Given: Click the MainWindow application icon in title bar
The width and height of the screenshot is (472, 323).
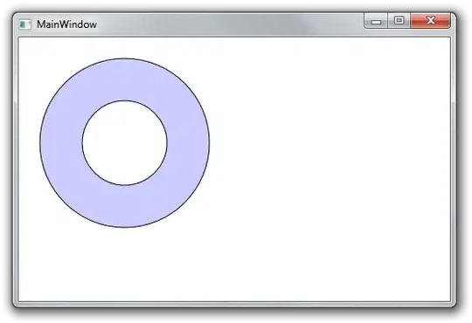Looking at the screenshot, I should click(x=25, y=24).
